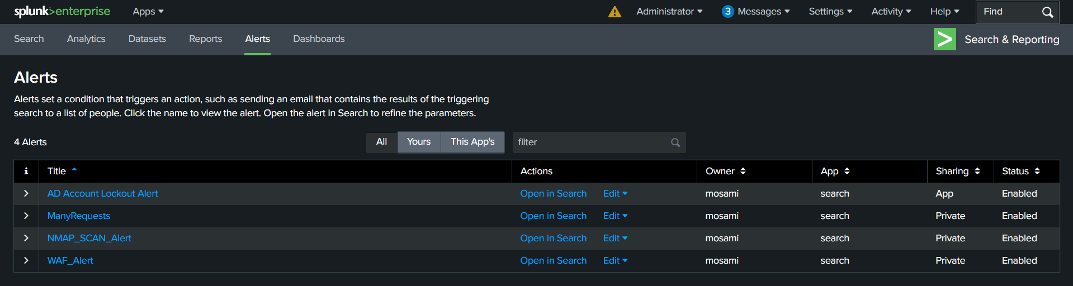Open the Activity dropdown menu
The width and height of the screenshot is (1073, 286).
[891, 11]
